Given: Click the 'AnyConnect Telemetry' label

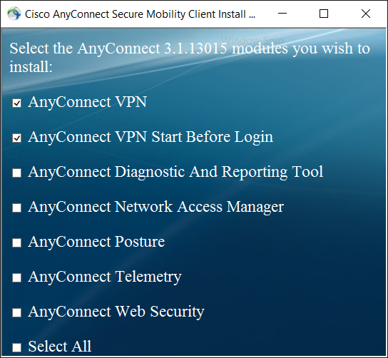Looking at the screenshot, I should pos(105,277).
